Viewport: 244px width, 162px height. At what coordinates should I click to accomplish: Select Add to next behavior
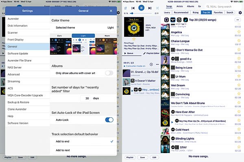[x=83, y=150]
